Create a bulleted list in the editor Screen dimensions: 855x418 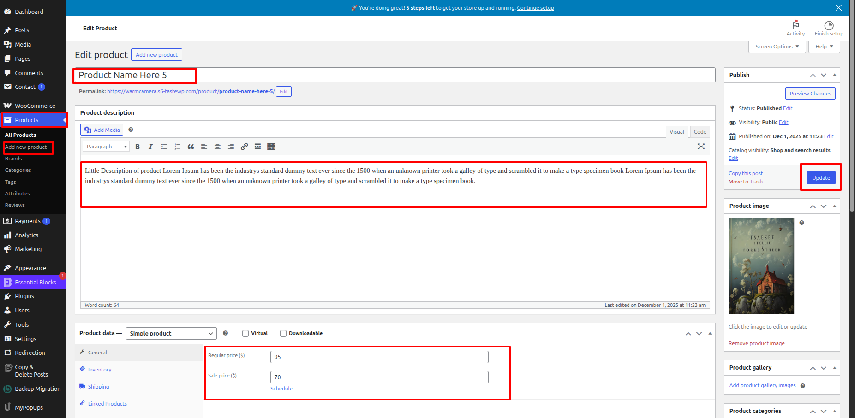pyautogui.click(x=164, y=147)
